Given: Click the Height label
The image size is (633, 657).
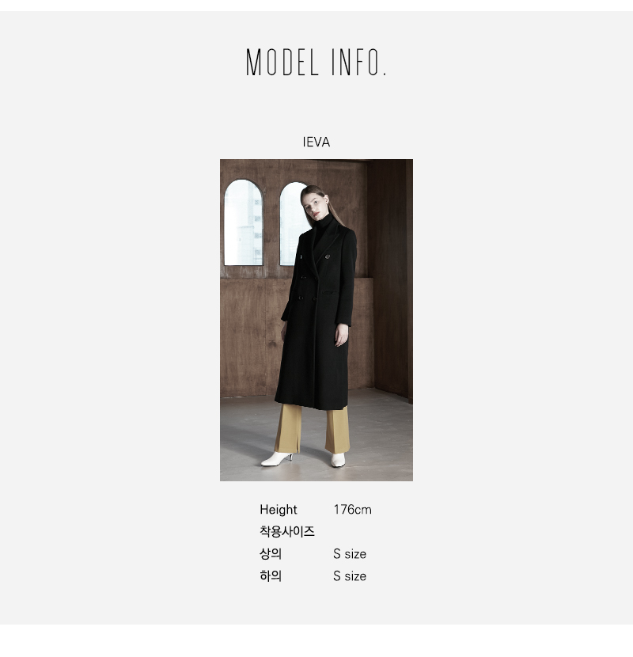Looking at the screenshot, I should [x=279, y=510].
